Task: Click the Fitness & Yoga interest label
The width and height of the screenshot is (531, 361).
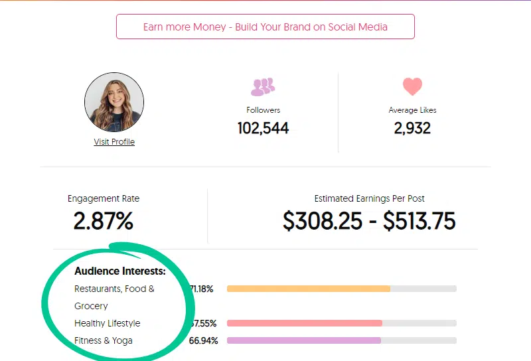Action: [x=104, y=340]
